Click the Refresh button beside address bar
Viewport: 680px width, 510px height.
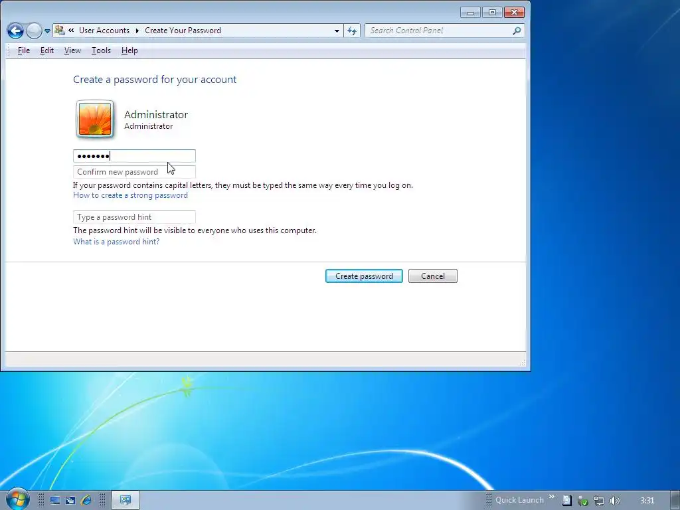click(352, 31)
